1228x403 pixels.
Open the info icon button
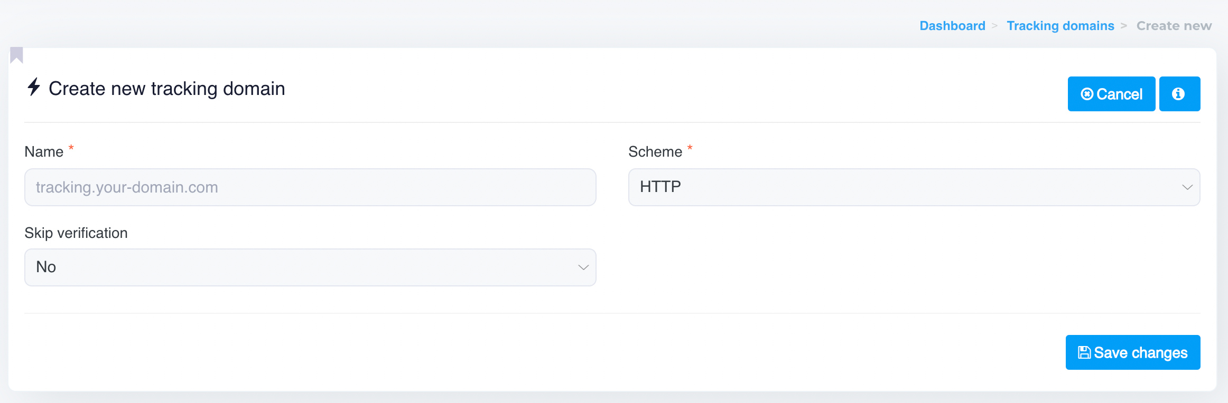point(1179,94)
